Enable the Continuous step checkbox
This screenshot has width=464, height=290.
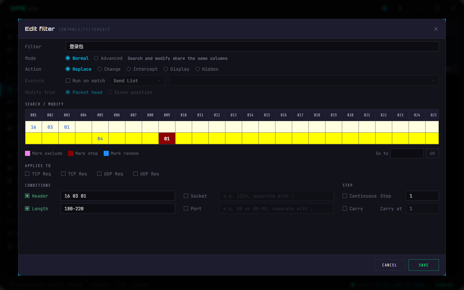click(345, 196)
